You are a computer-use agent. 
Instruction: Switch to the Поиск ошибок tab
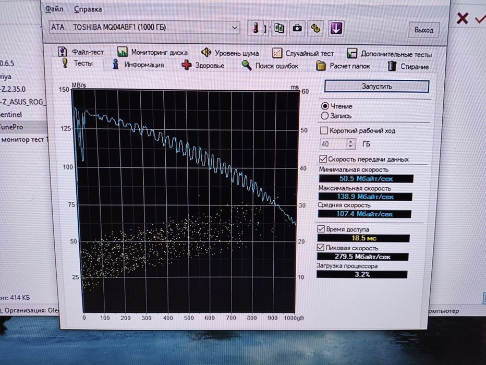pyautogui.click(x=270, y=66)
